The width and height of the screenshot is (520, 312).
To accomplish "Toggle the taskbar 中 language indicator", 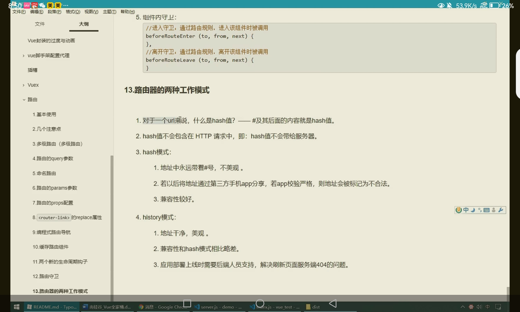I will click(487, 307).
